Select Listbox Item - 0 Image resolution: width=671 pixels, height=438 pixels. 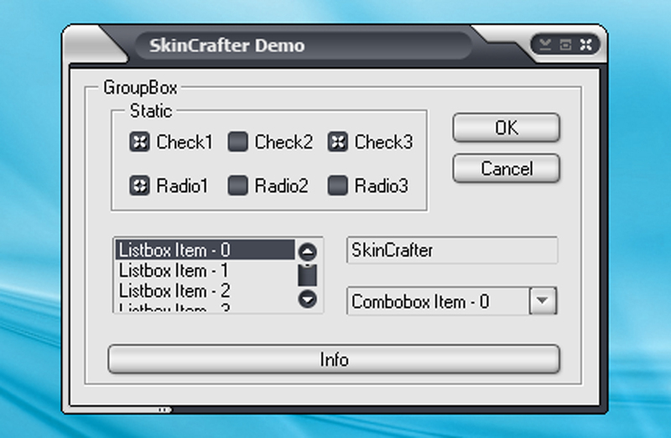(205, 249)
